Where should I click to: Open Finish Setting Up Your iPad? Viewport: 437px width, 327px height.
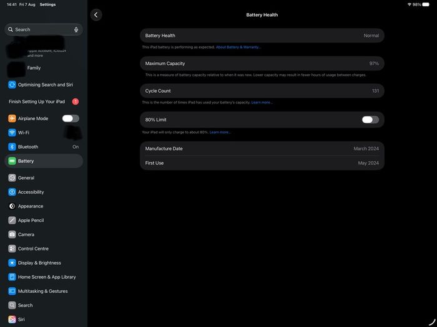(x=44, y=102)
